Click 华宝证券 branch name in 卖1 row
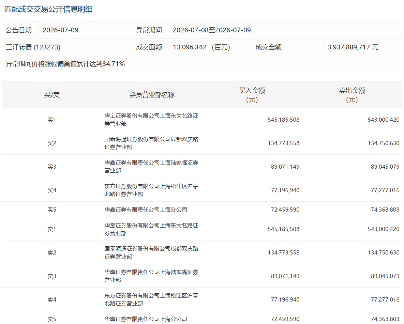Image resolution: width=404 pixels, height=324 pixels. (151, 229)
